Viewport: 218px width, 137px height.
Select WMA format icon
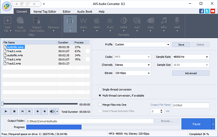(x=124, y=21)
